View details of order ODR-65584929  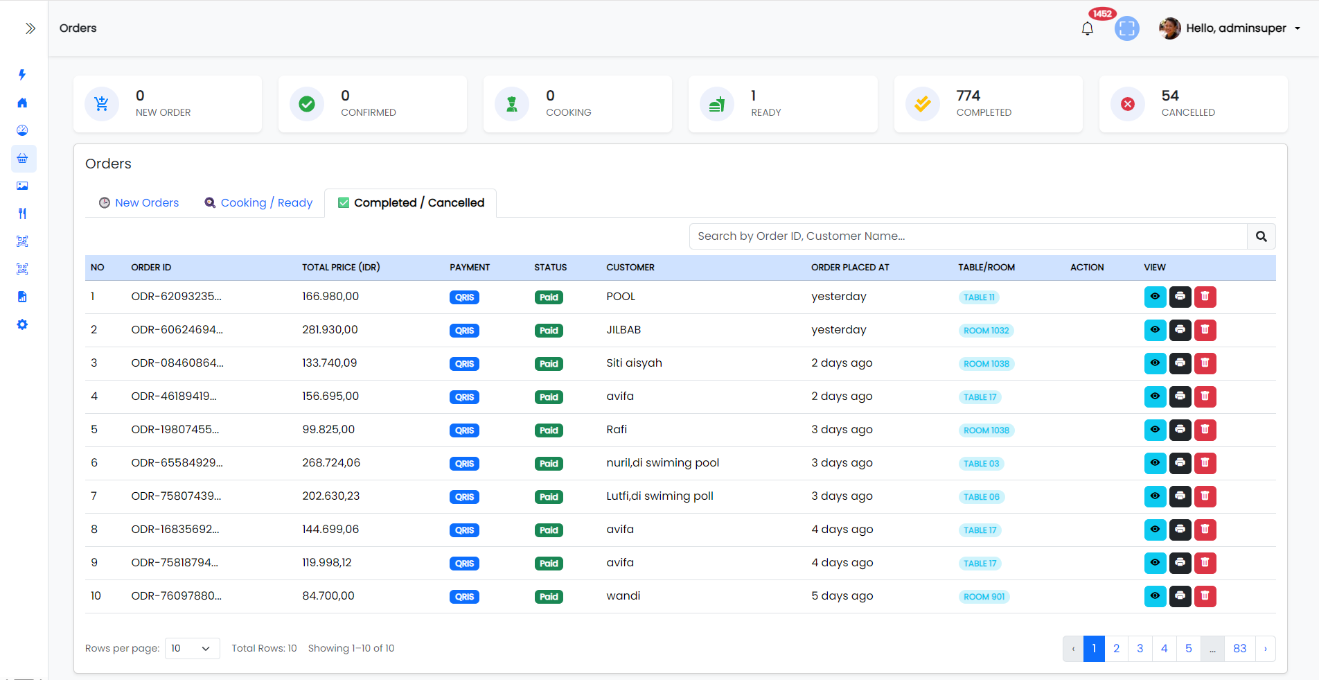pos(1156,463)
